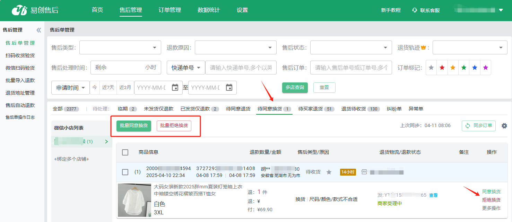The height and width of the screenshot is (222, 512).
Task: Open 订单管理 in the top menu
Action: click(170, 10)
